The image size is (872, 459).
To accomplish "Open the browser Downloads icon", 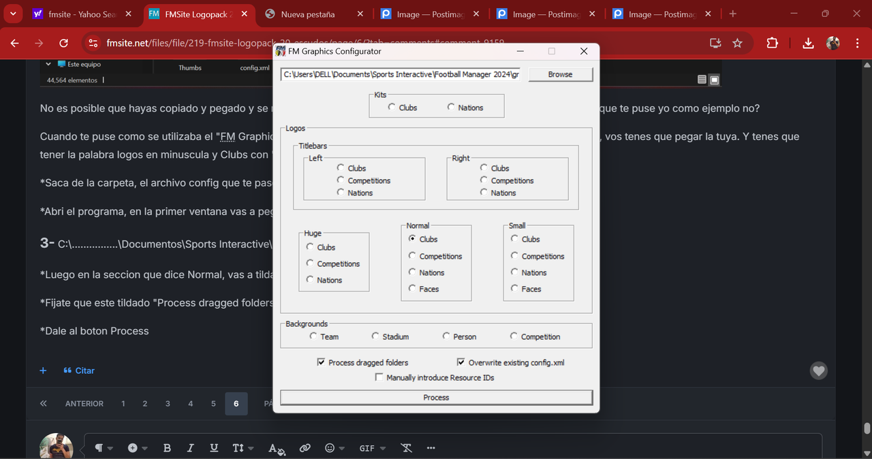I will click(x=808, y=43).
